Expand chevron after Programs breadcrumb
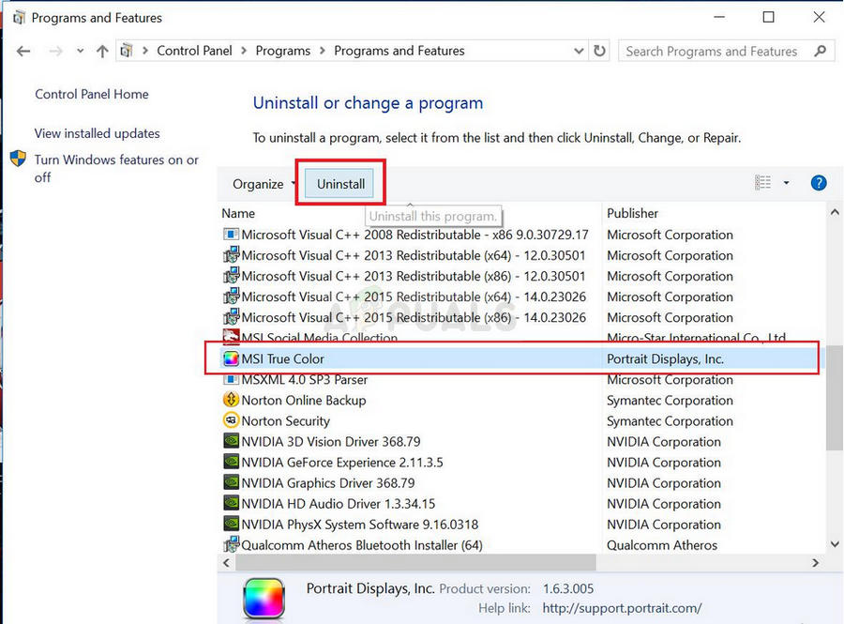 [323, 51]
